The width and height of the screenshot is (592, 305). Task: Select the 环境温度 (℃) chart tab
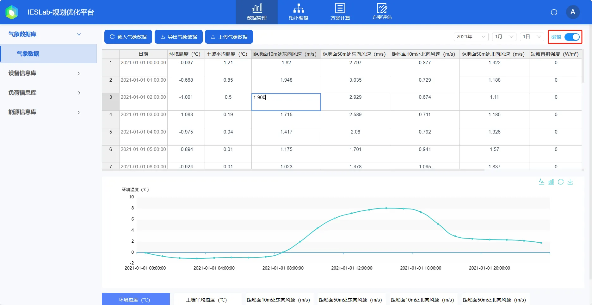pyautogui.click(x=136, y=299)
